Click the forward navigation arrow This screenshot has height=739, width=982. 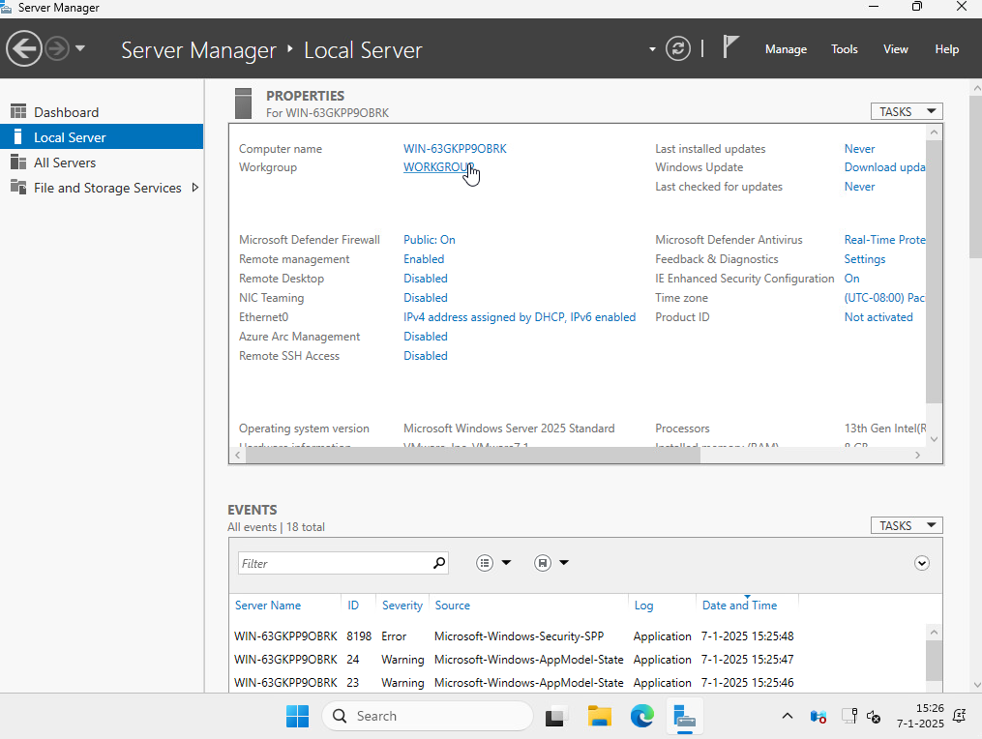pyautogui.click(x=57, y=49)
